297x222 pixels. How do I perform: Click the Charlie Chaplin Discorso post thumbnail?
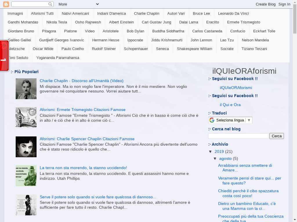26,89
